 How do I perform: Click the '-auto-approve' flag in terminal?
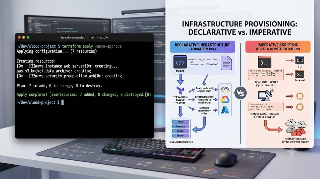(x=108, y=46)
